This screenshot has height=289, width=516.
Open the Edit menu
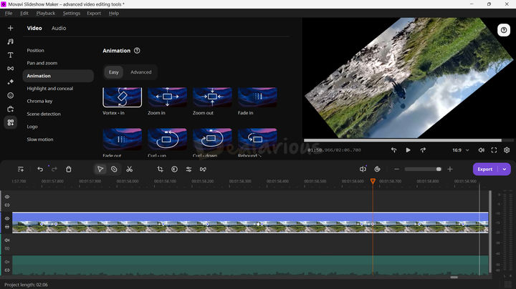[24, 13]
